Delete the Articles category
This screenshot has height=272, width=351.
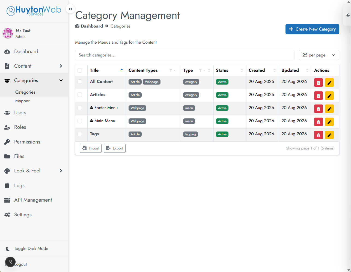(319, 96)
